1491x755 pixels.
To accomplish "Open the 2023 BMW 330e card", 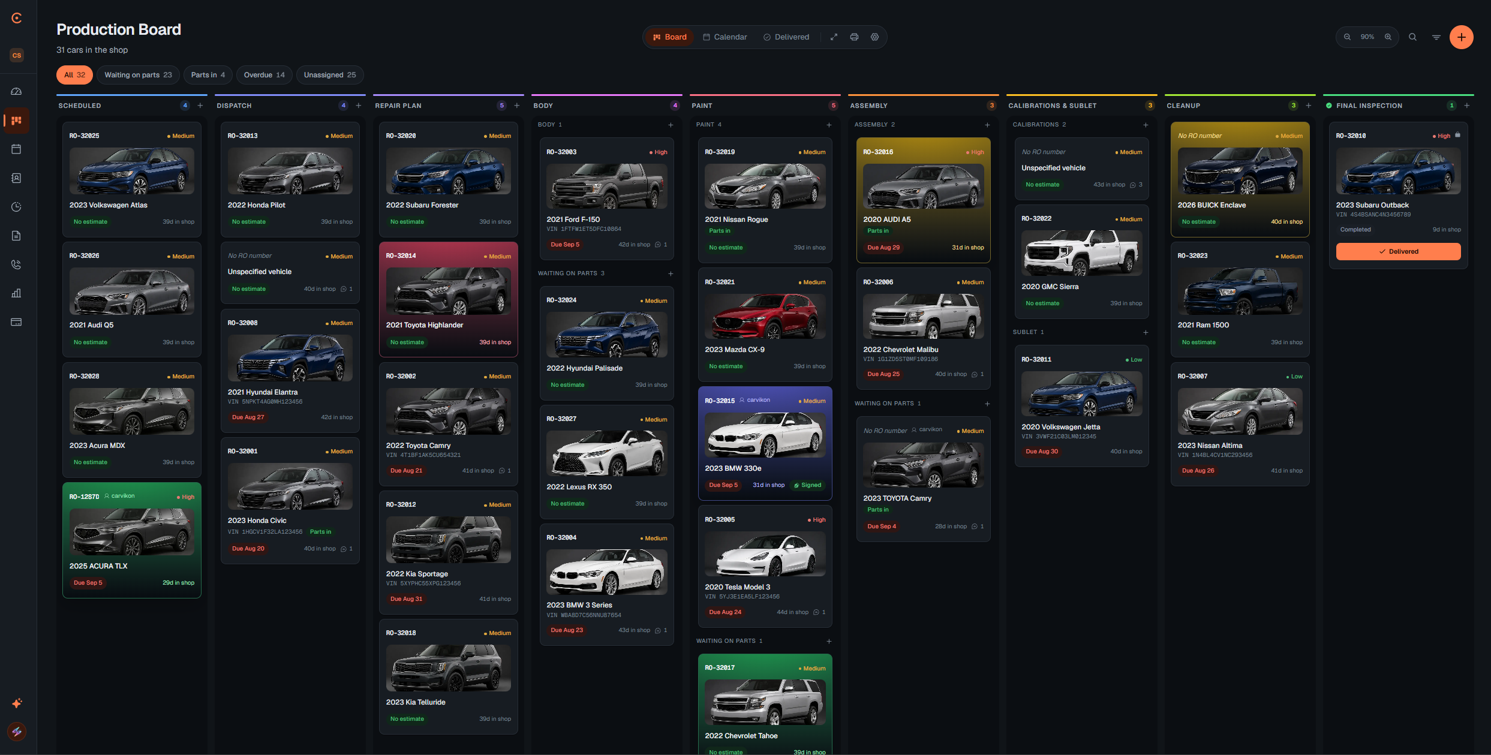I will coord(765,443).
